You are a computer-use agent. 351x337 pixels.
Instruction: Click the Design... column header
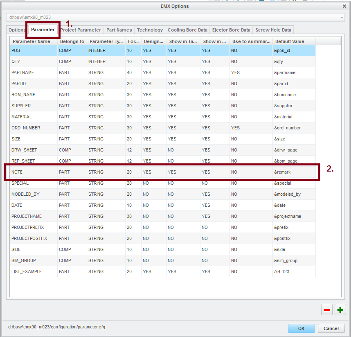(153, 41)
